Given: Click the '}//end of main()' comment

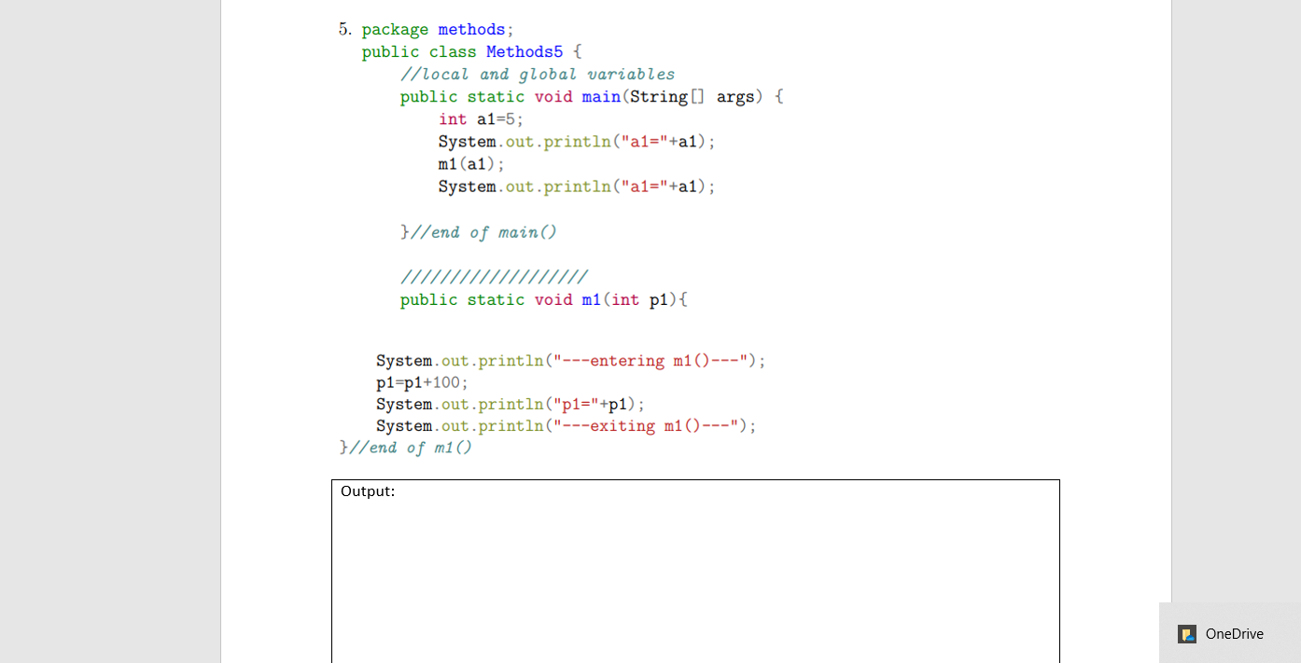Looking at the screenshot, I should pos(479,232).
